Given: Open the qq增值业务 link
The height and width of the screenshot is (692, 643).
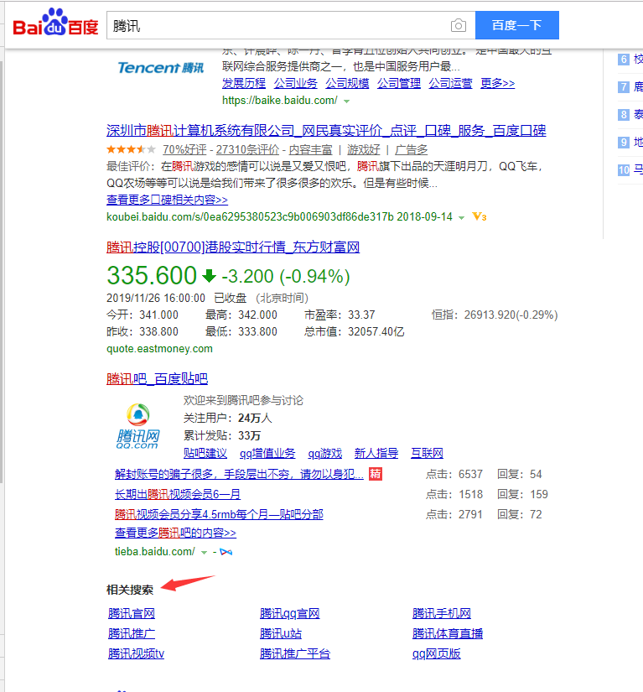Looking at the screenshot, I should click(267, 453).
